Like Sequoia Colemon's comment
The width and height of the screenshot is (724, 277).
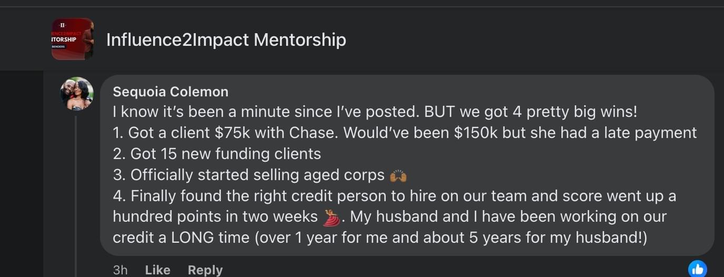pyautogui.click(x=157, y=270)
